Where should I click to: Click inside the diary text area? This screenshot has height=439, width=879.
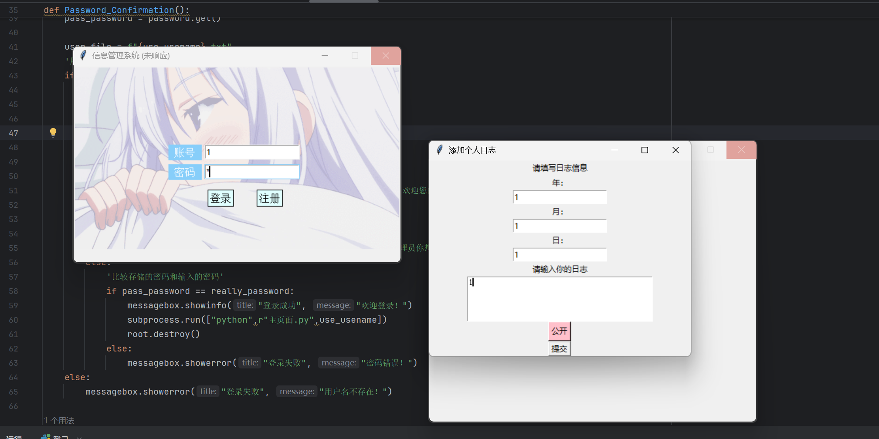tap(560, 299)
